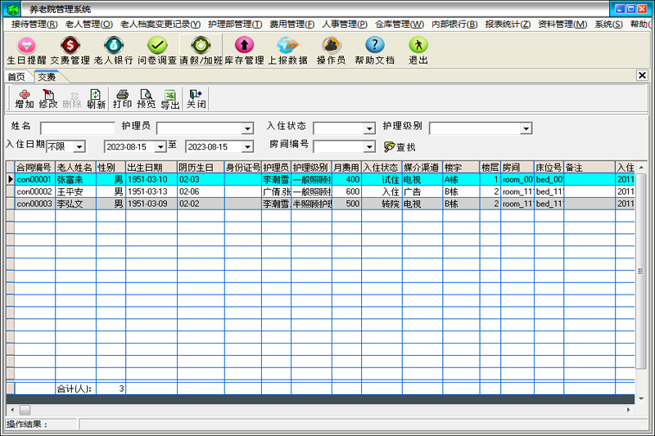Expand the 房间编号 dropdown
655x436 pixels.
pos(369,147)
